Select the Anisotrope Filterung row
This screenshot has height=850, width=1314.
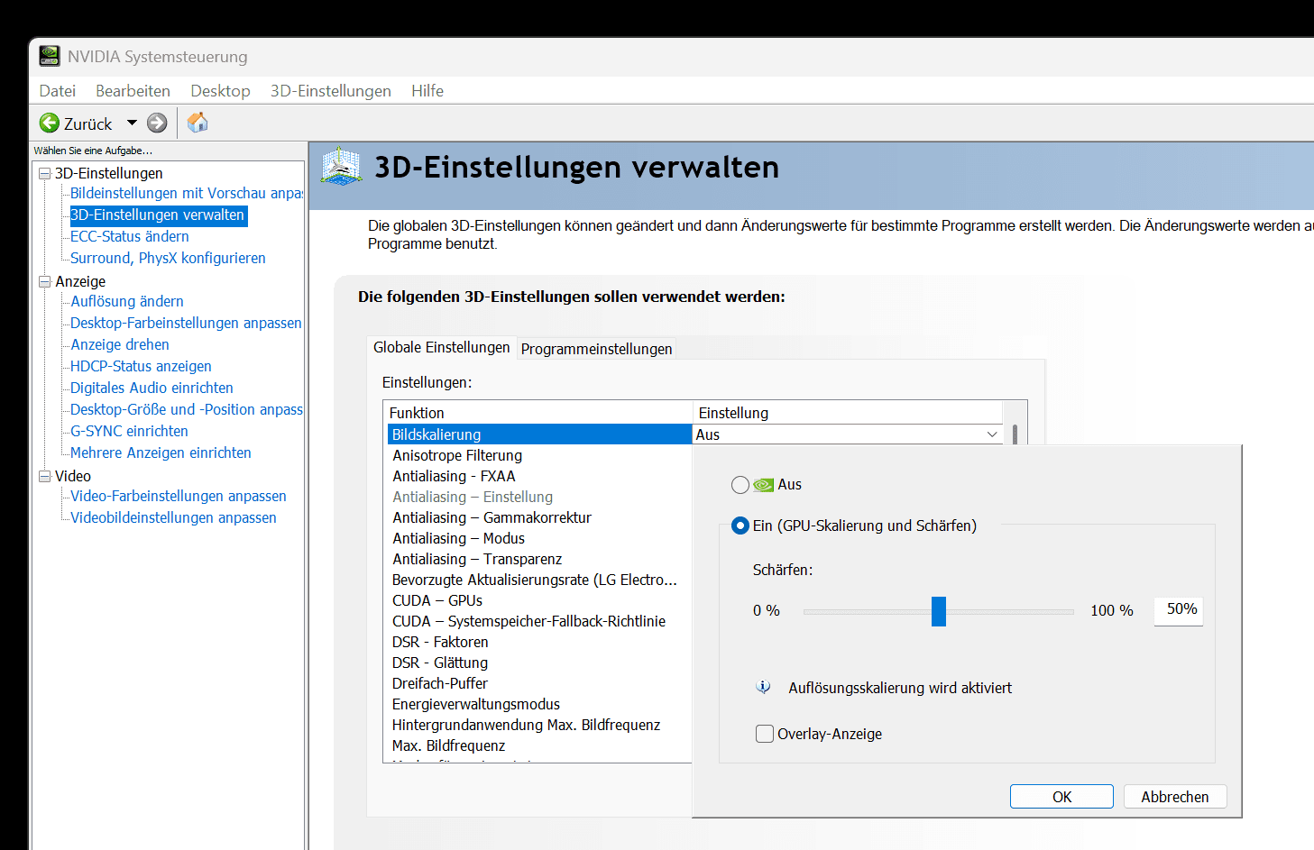pos(539,455)
